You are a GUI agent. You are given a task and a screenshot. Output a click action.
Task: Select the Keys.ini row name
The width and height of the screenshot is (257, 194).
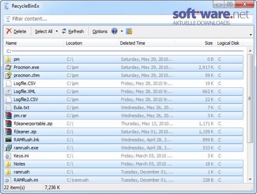pyautogui.click(x=21, y=156)
